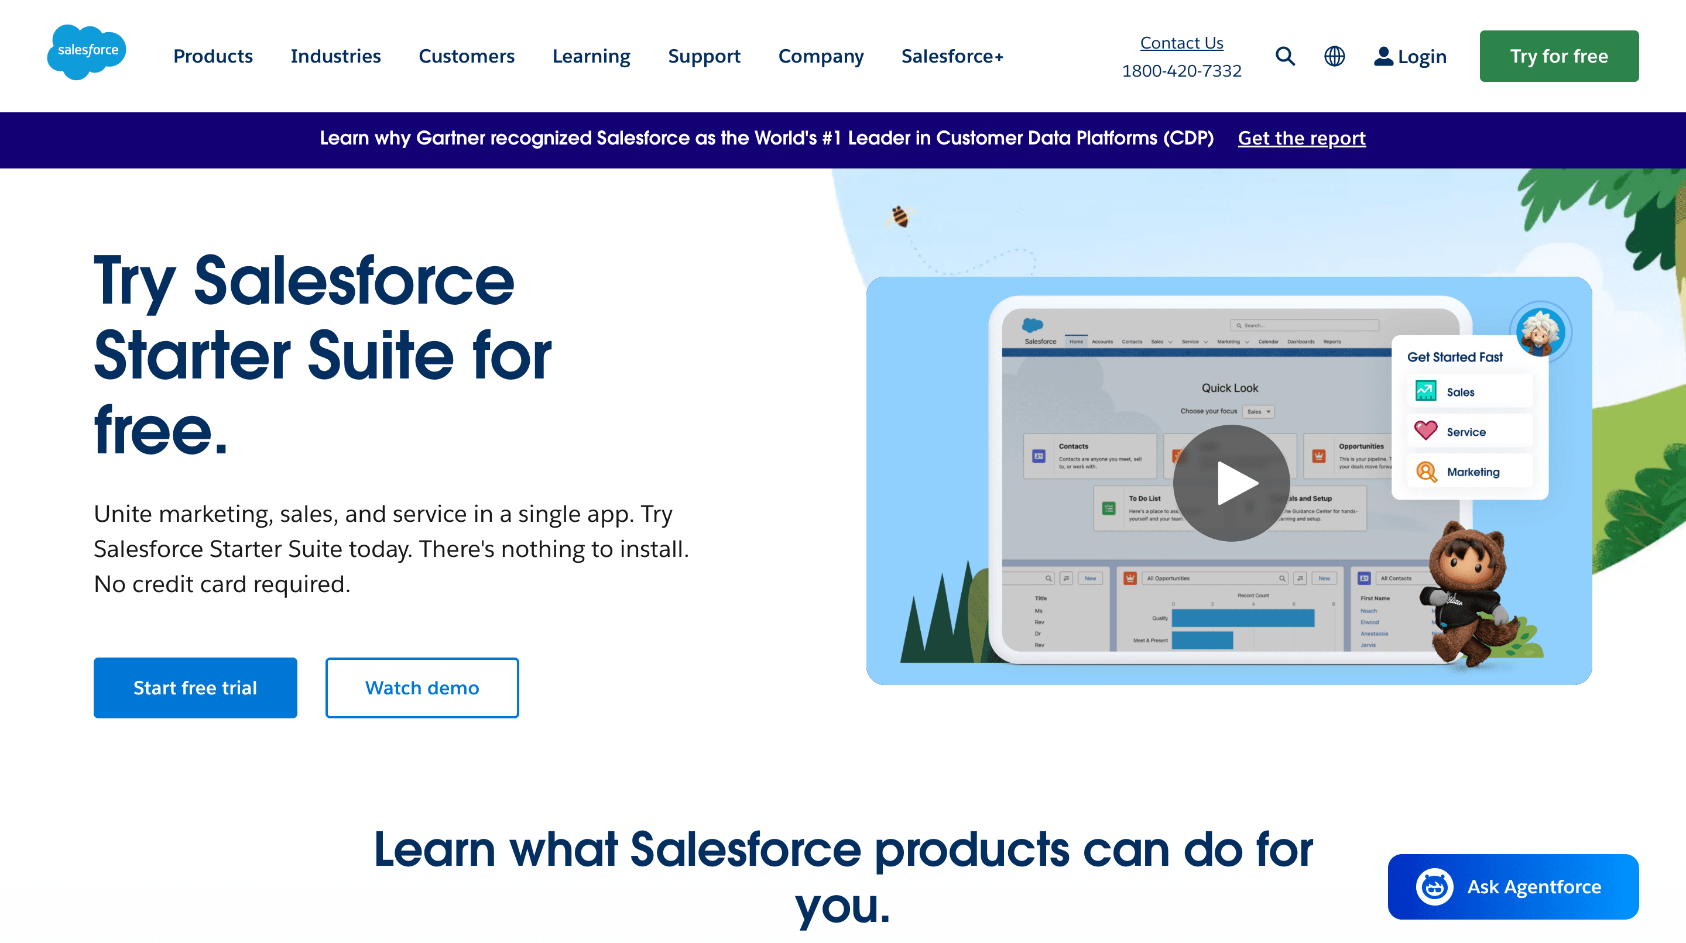Click the Login person icon
Screen dimensions: 1686x943
1383,56
